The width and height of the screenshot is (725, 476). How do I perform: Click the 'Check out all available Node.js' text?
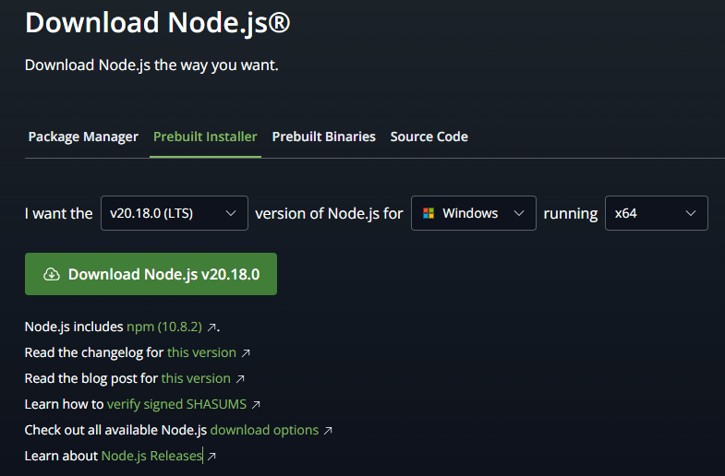[115, 430]
